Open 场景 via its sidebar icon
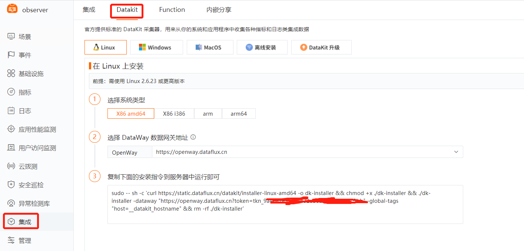 (11, 36)
